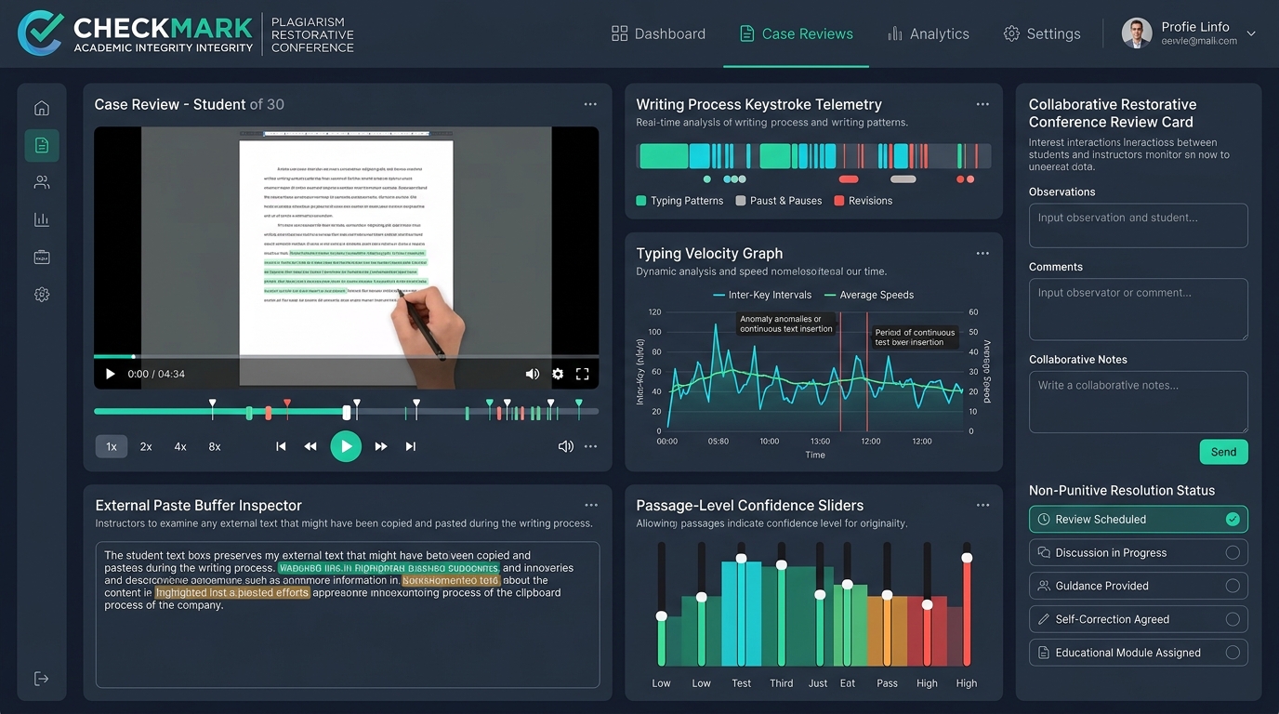Open the Case Review panel options menu
Screen dimensions: 1279x714
590,104
